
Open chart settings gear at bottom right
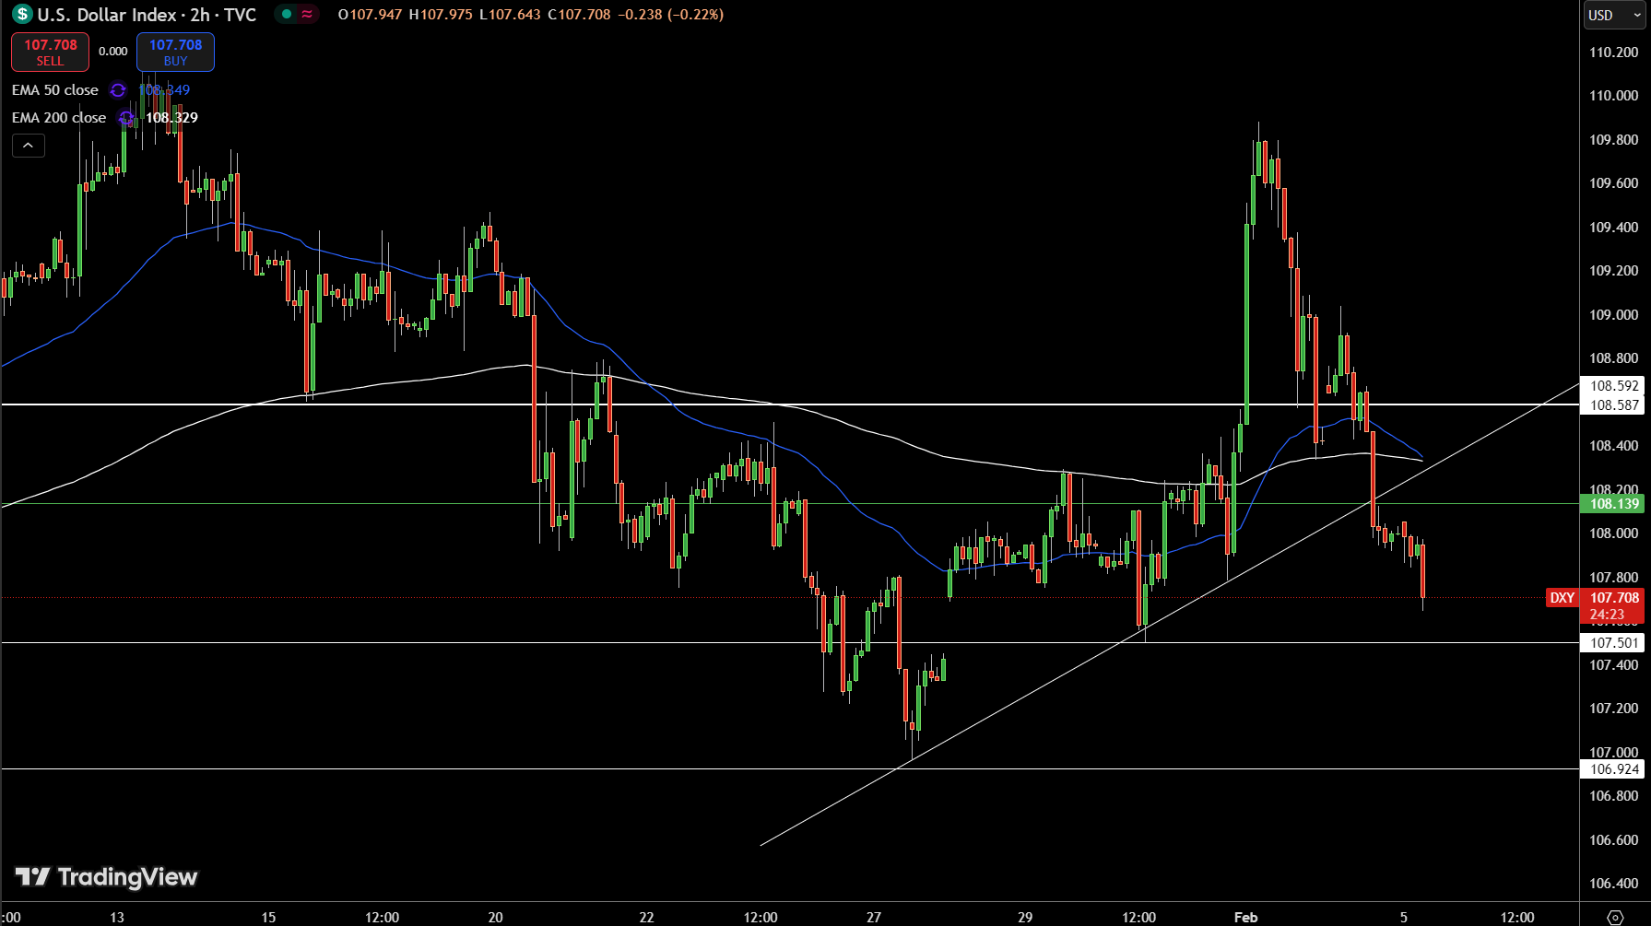[x=1615, y=917]
